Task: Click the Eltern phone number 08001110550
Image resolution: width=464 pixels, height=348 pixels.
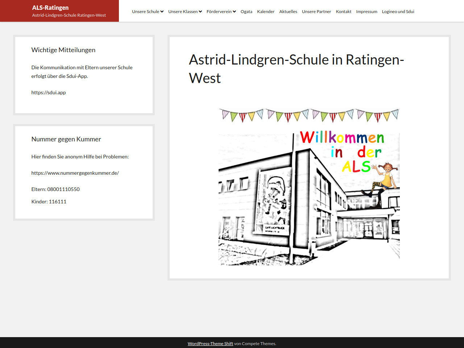Action: pos(63,189)
